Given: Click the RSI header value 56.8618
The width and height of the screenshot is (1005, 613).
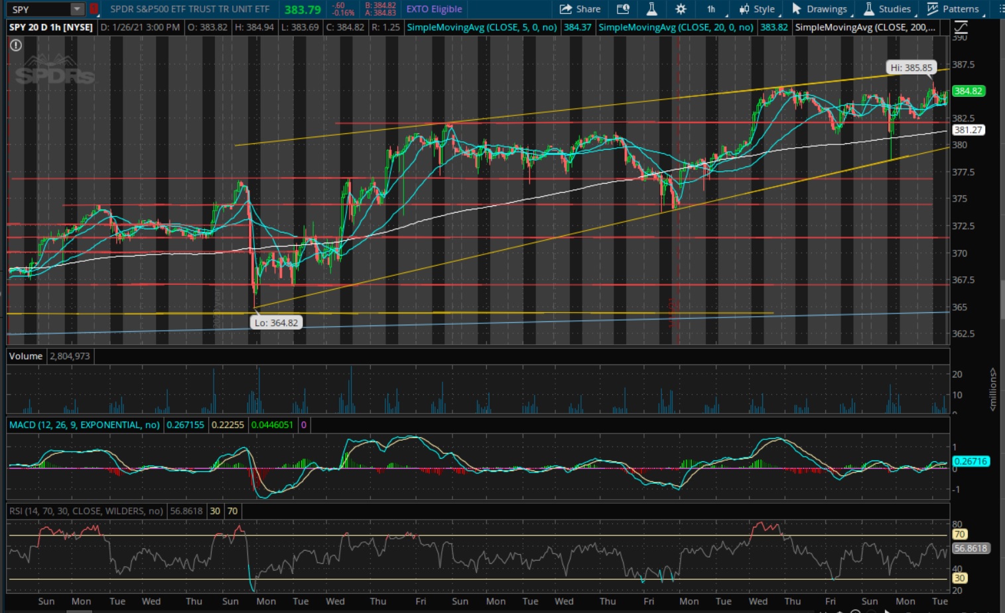Looking at the screenshot, I should tap(186, 511).
